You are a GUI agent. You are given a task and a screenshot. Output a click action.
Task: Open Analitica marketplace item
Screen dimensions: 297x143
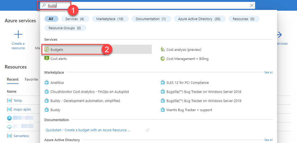57,83
